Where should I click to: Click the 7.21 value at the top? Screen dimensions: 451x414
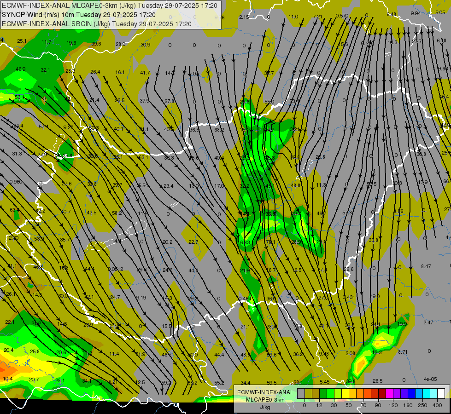point(318,17)
